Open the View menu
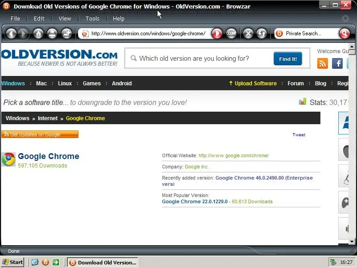Screen dimensions: 357x268 65,18
